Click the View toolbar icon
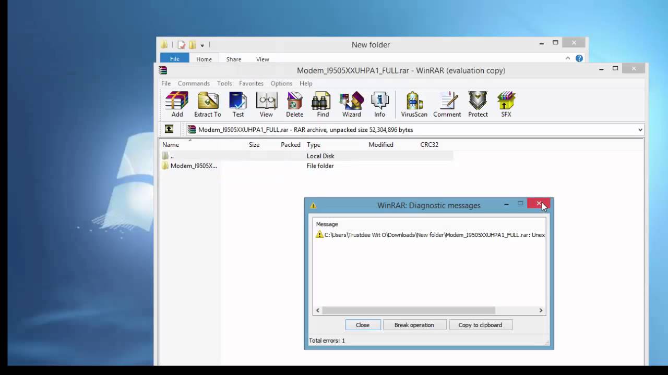This screenshot has width=668, height=375. [x=266, y=105]
